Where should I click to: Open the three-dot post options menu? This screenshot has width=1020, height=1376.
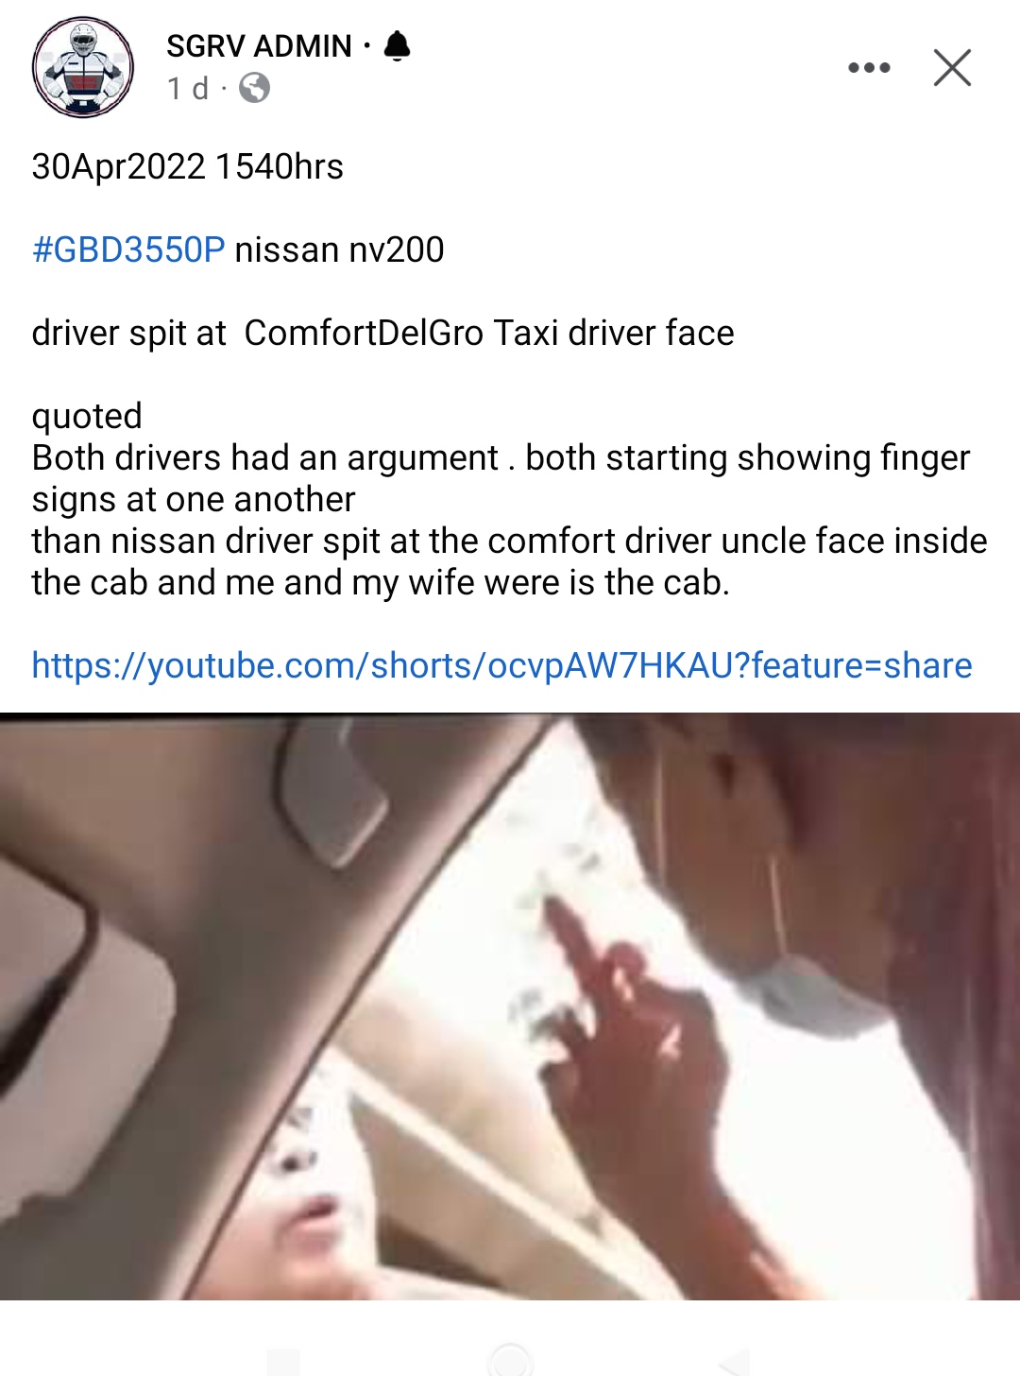(x=869, y=68)
